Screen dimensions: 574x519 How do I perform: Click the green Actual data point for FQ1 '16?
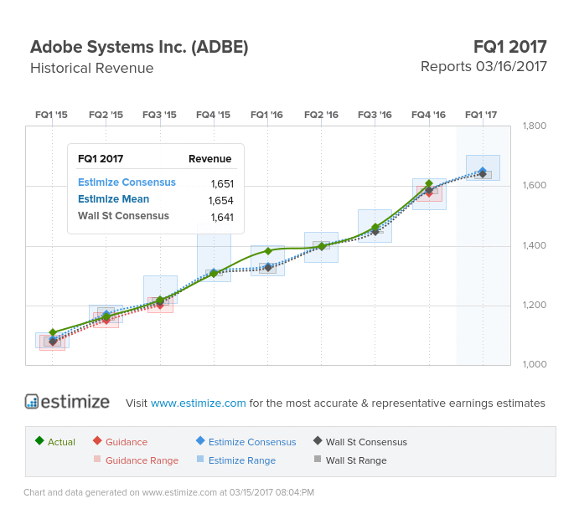[x=268, y=251]
